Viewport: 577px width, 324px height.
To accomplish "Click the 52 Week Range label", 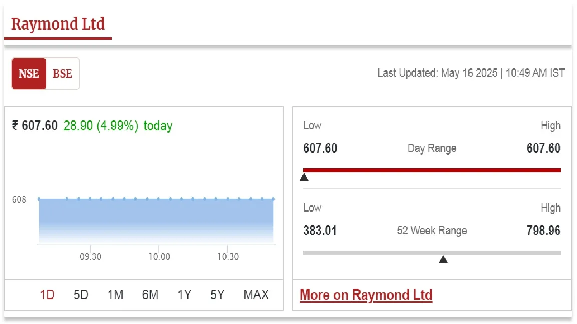I will (432, 231).
